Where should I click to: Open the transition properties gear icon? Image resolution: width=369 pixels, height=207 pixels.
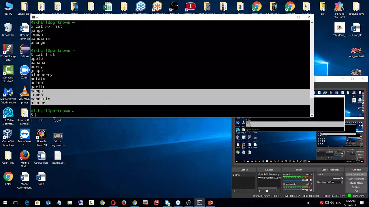[342, 179]
